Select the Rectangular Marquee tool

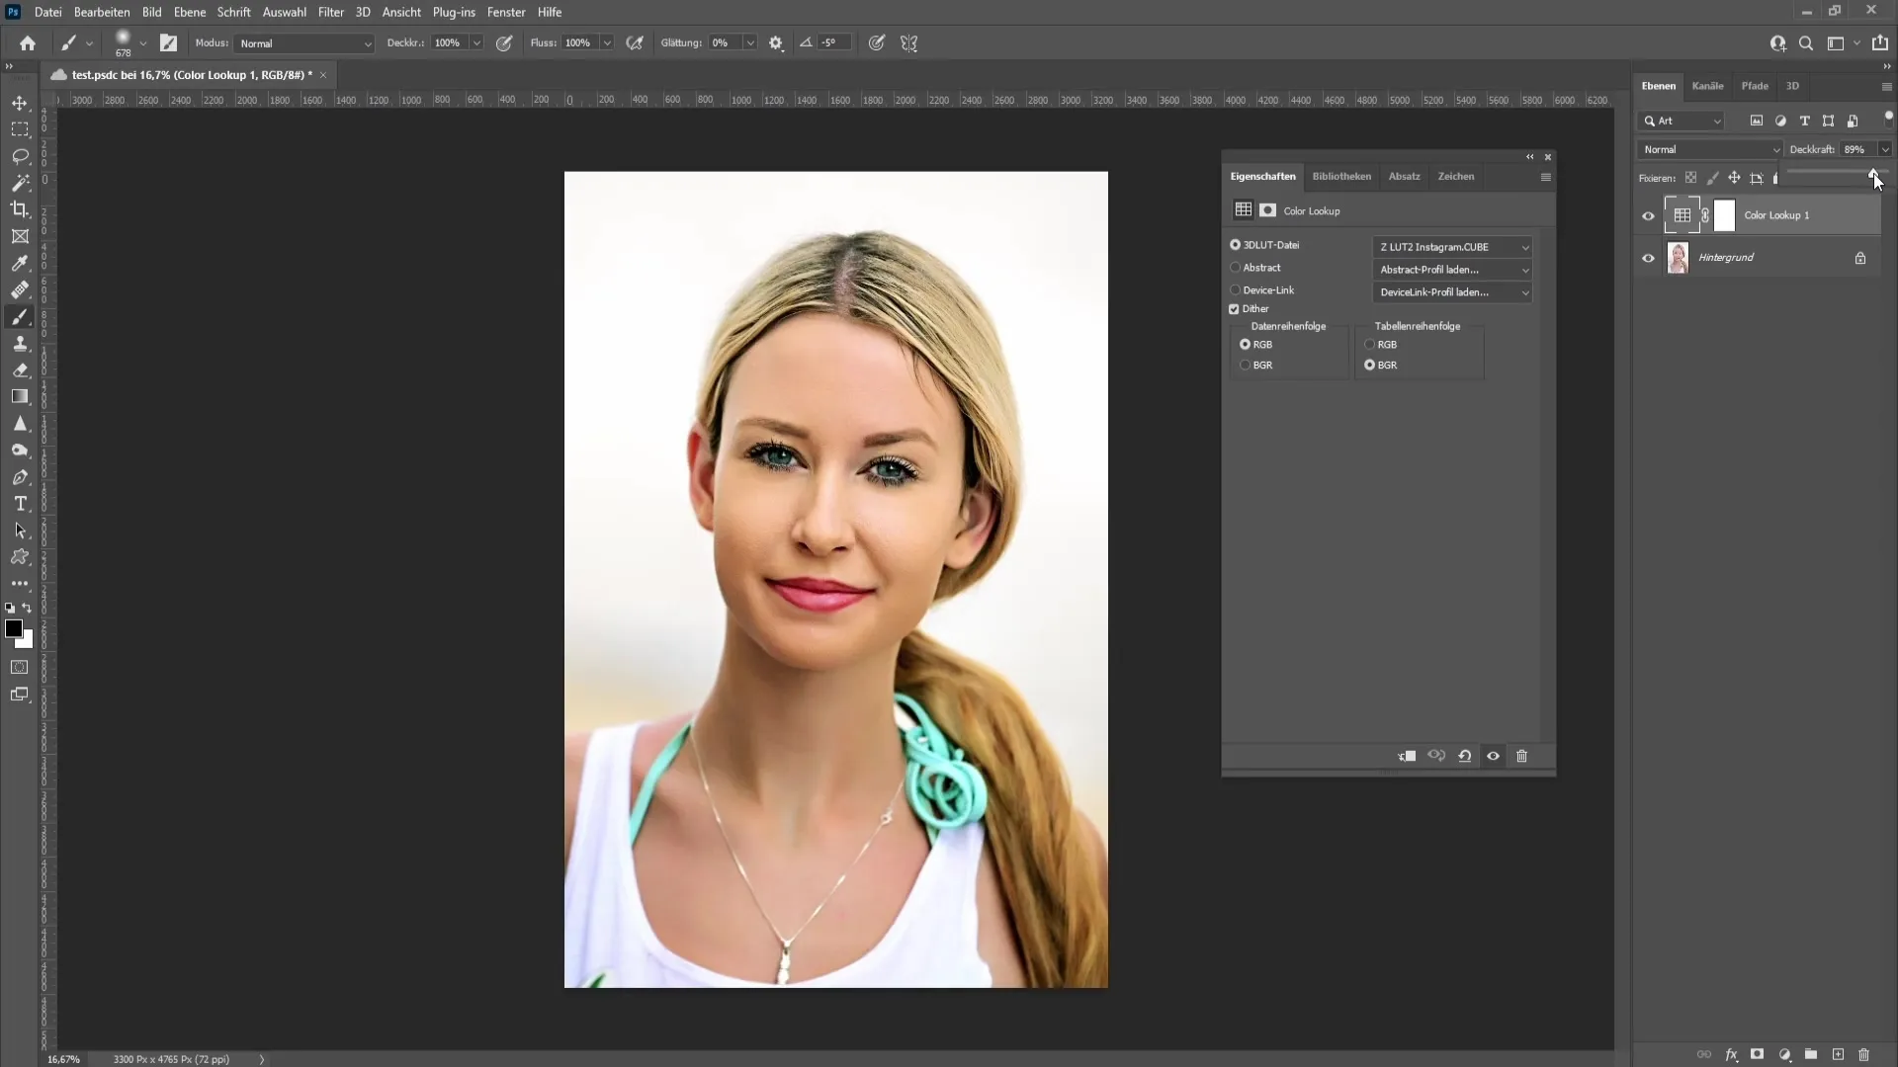(x=20, y=129)
